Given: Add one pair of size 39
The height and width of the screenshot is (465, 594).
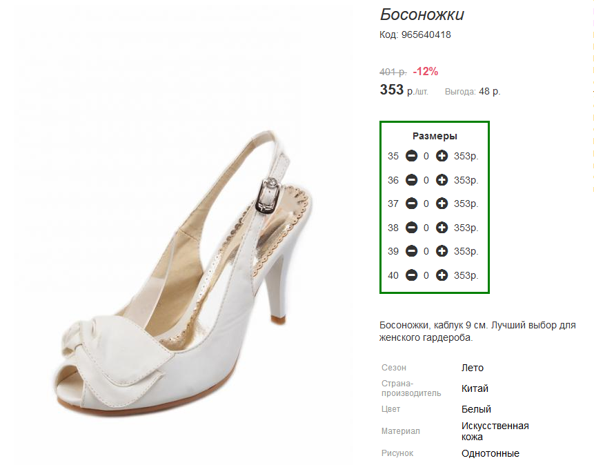Looking at the screenshot, I should click(x=442, y=251).
